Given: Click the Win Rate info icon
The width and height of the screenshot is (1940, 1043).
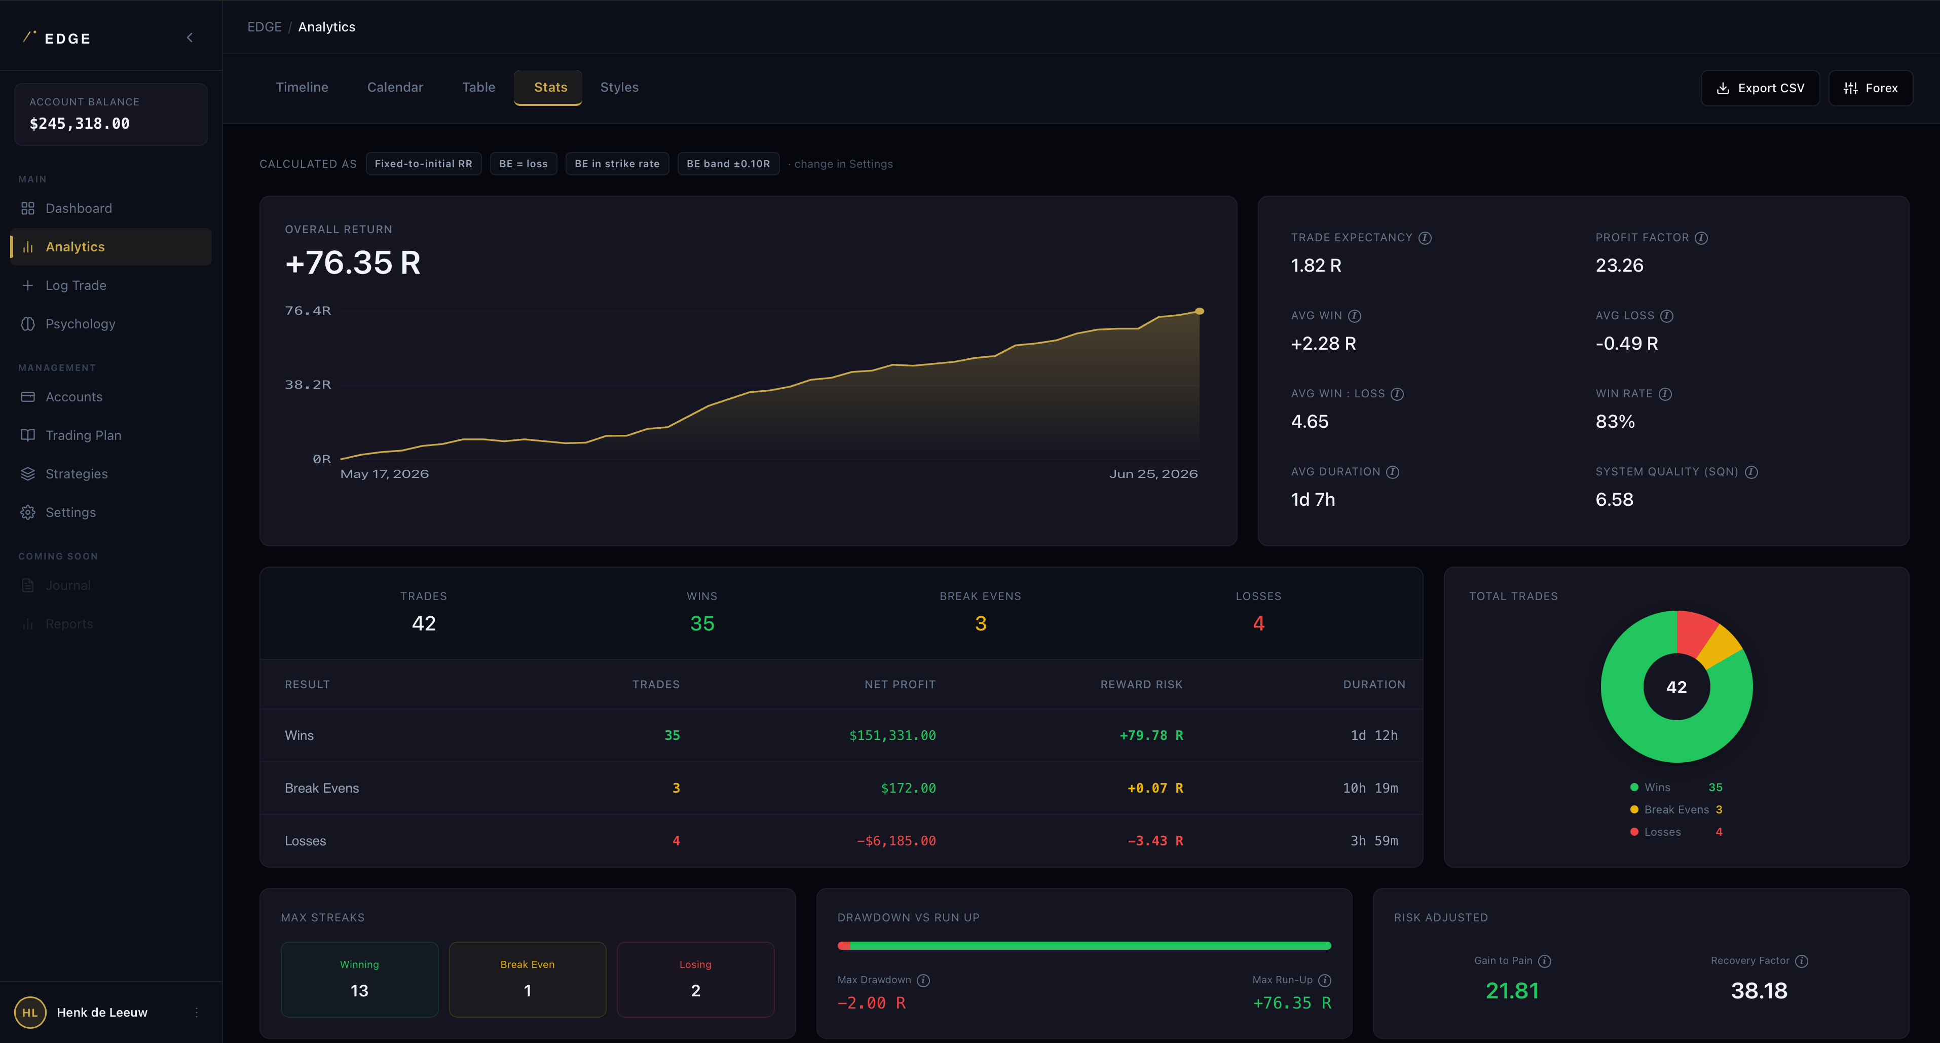Looking at the screenshot, I should pyautogui.click(x=1665, y=394).
